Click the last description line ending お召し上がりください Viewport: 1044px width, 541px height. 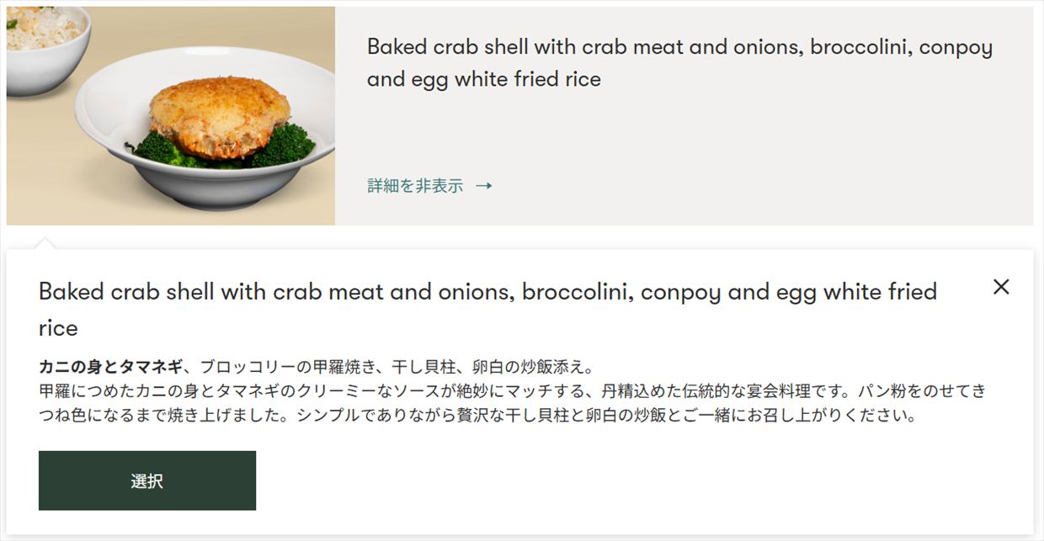(477, 416)
